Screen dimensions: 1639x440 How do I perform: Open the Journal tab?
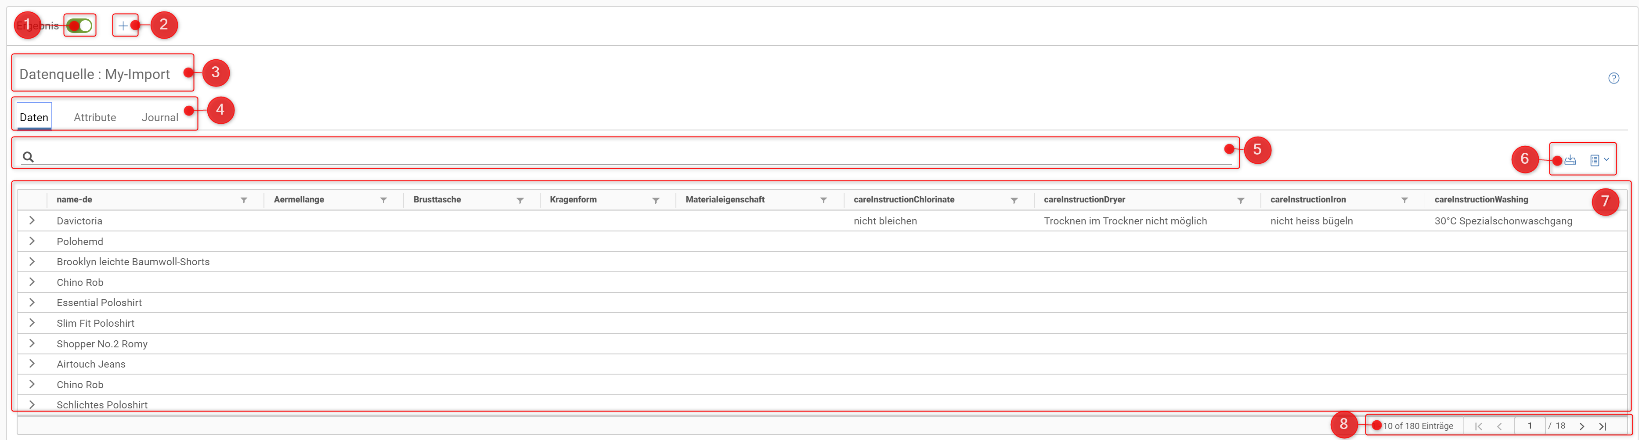click(x=160, y=118)
